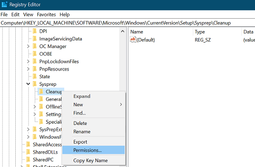255x167 pixels.
Task: Click the PnpResources folder icon
Action: pyautogui.click(x=35, y=69)
